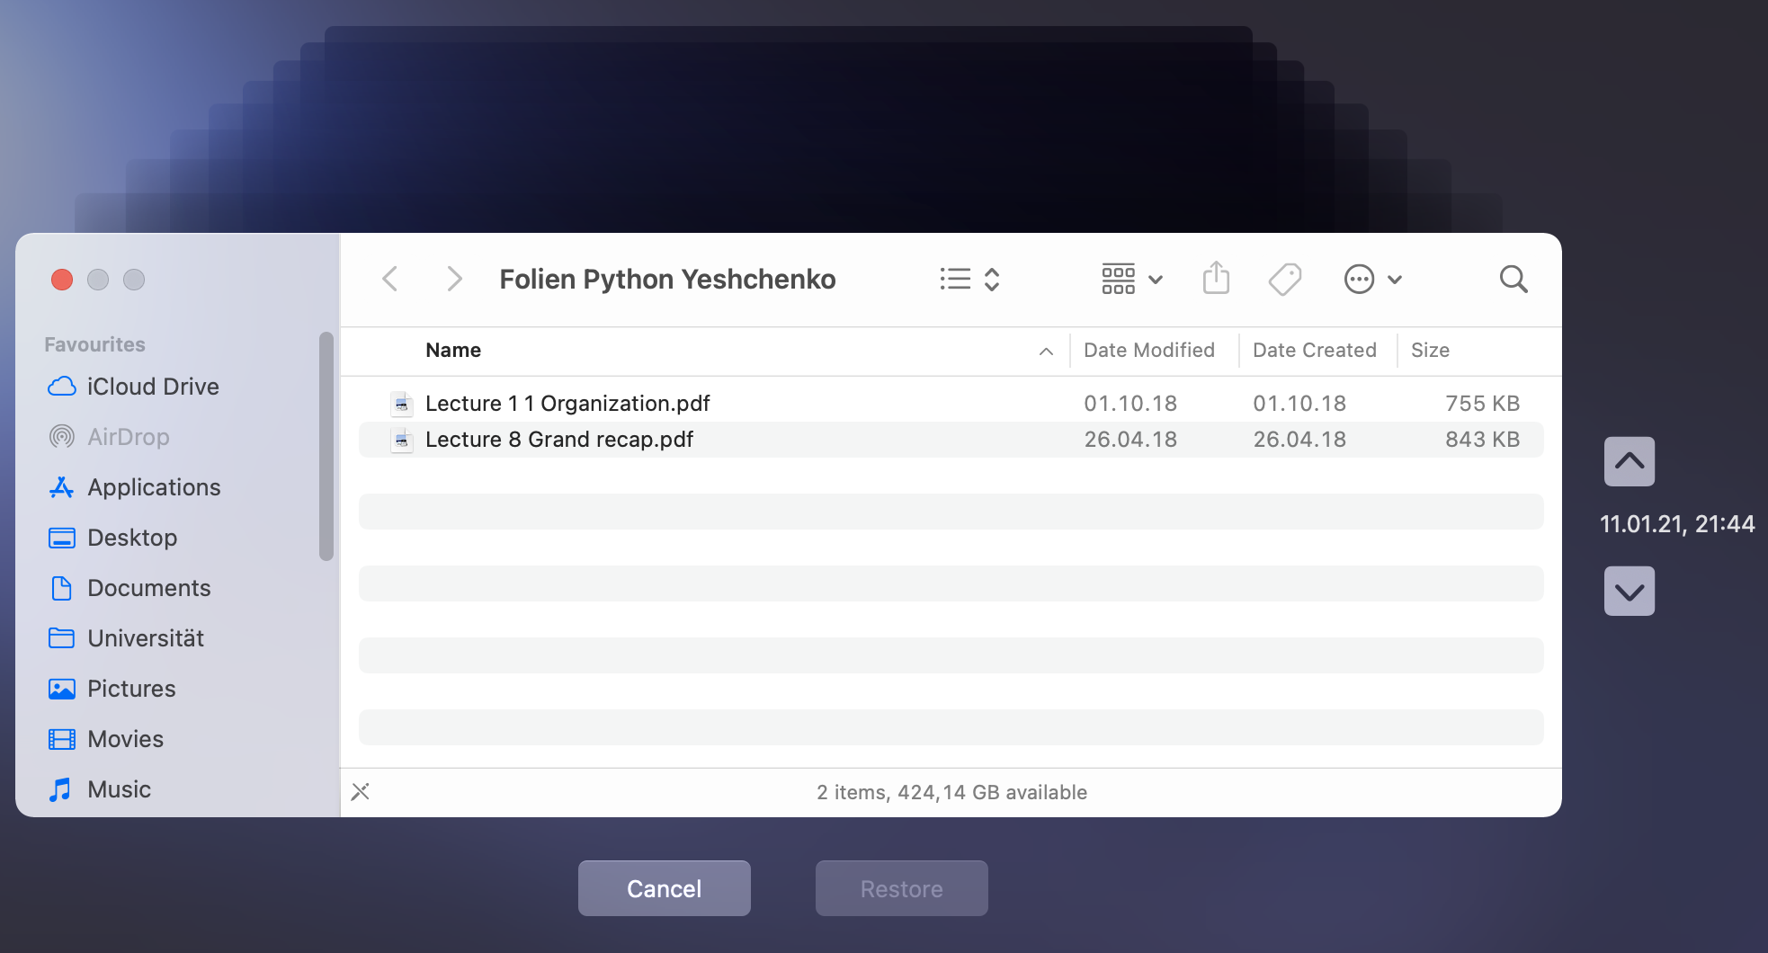Open Applications in sidebar
1768x953 pixels.
point(134,487)
